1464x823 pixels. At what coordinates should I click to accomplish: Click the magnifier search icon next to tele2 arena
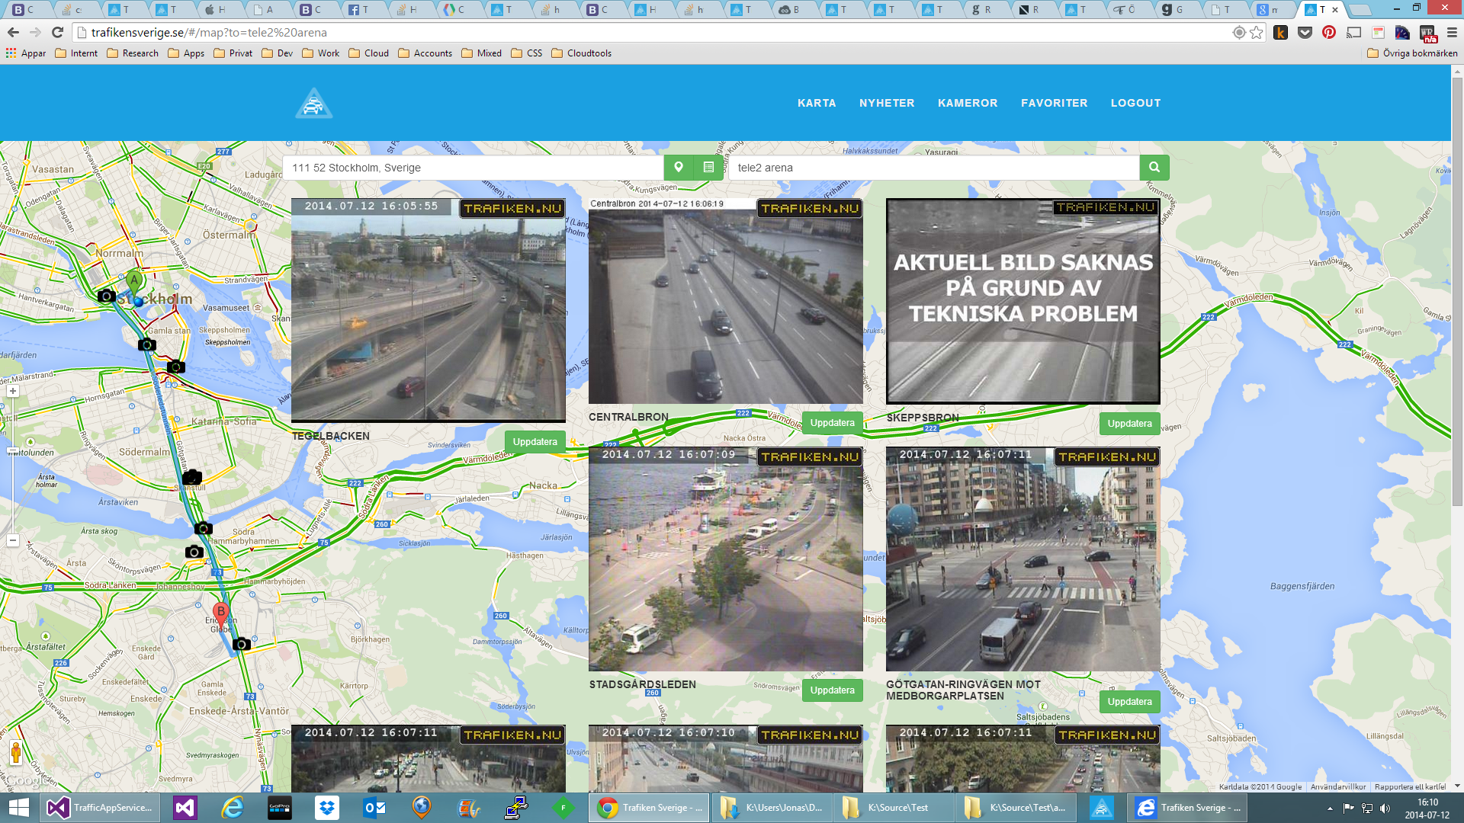click(1154, 167)
